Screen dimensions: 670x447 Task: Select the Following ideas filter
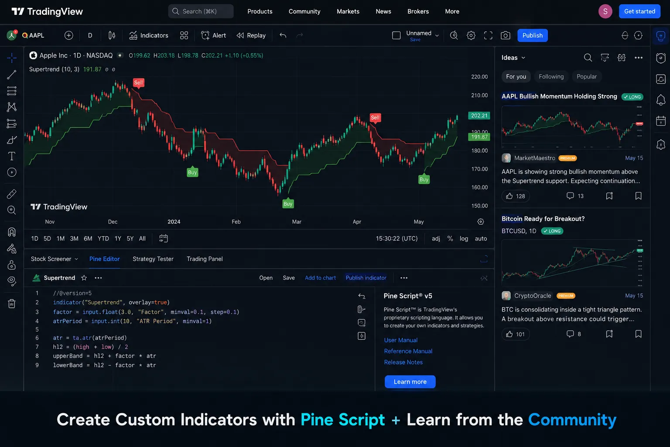click(x=551, y=76)
